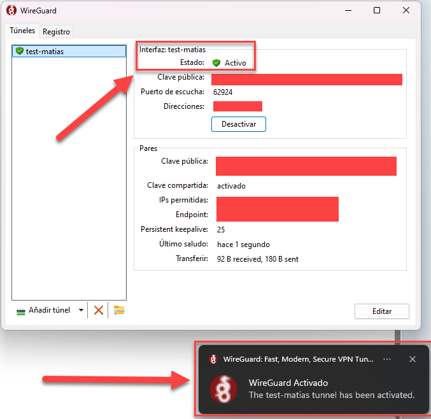Dismiss the WireGuard Activado notification
This screenshot has height=419, width=431.
point(413,359)
